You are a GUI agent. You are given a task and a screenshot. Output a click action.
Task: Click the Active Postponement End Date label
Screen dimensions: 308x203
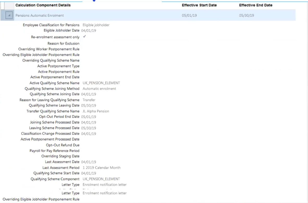[x=55, y=77]
